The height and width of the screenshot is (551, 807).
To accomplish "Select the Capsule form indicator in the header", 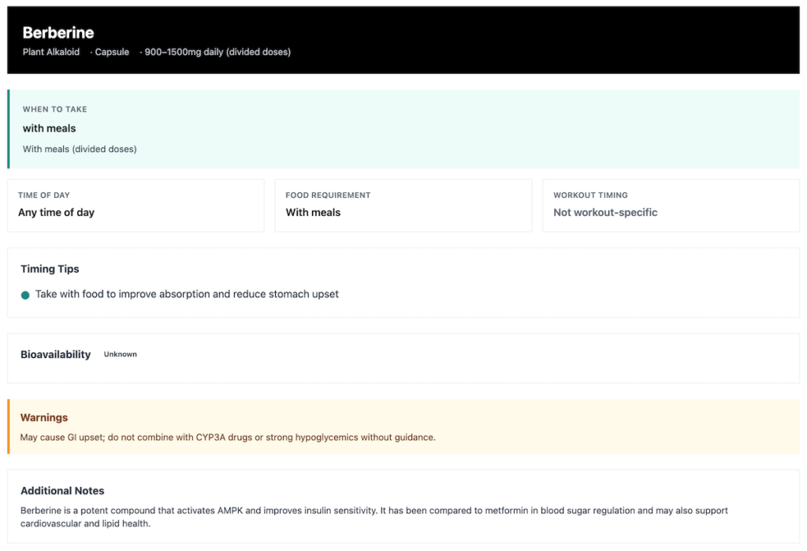I will pyautogui.click(x=112, y=52).
